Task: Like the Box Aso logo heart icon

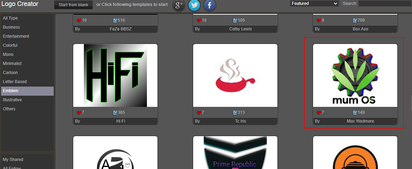Action: [319, 20]
